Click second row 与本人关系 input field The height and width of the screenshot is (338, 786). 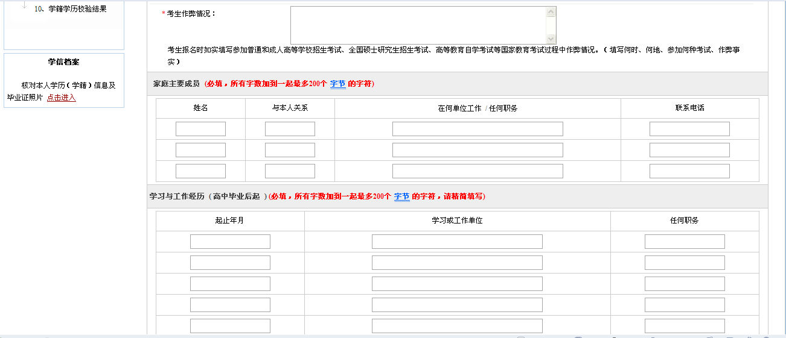290,150
